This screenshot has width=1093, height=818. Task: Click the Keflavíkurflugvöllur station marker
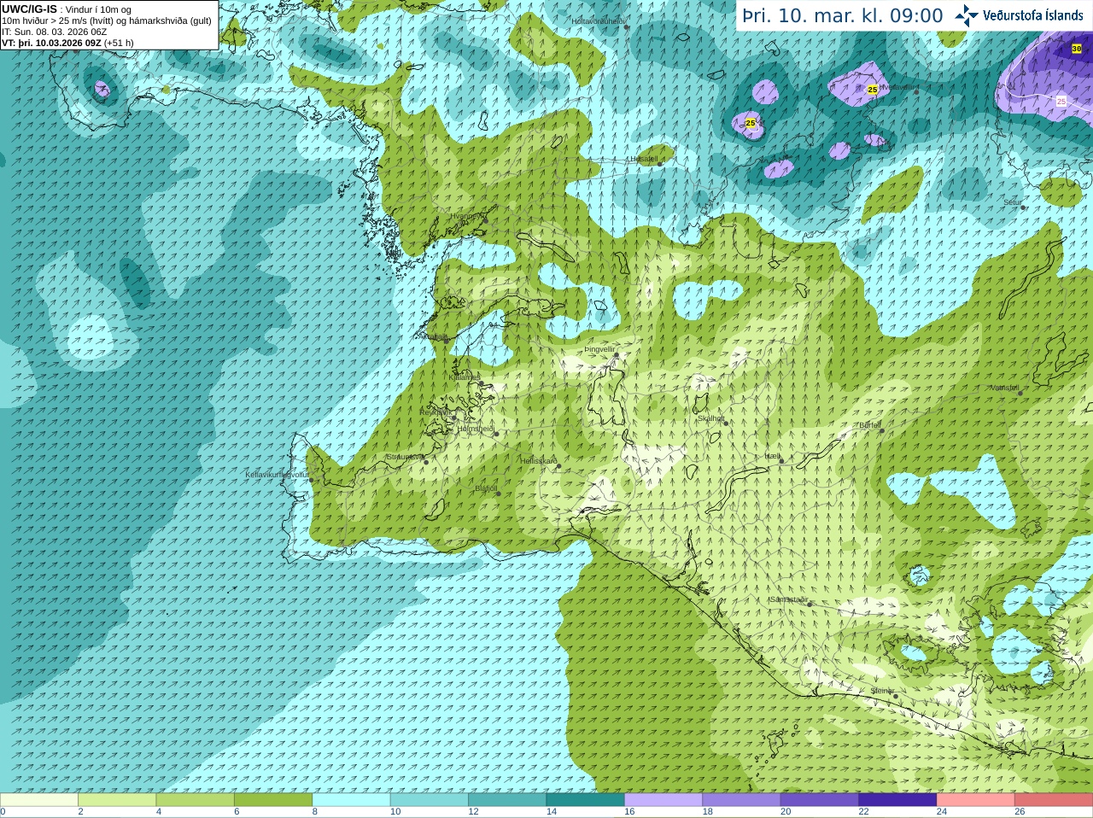[311, 480]
